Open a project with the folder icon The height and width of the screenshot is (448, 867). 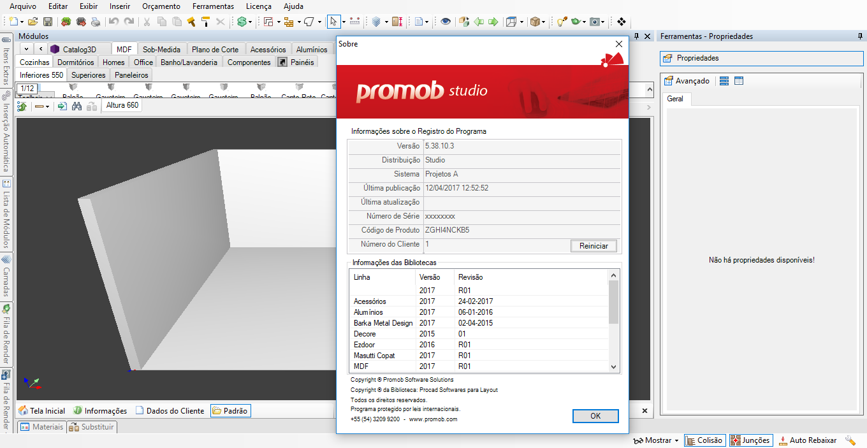click(33, 22)
